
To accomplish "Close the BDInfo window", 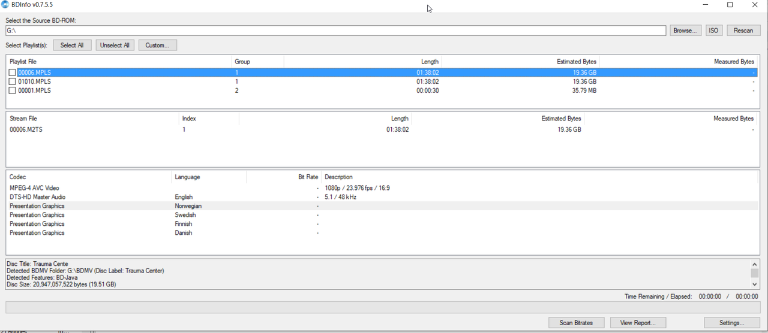I will tap(755, 5).
